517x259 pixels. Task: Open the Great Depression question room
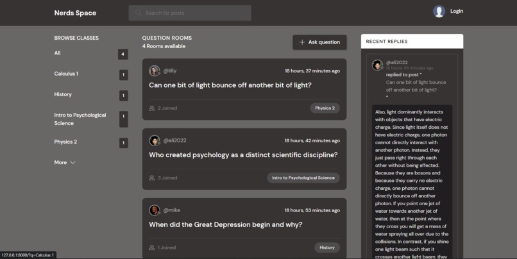[x=226, y=225]
